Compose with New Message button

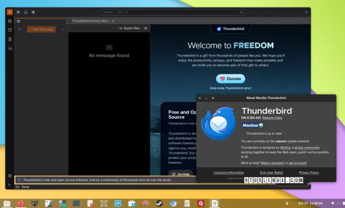point(41,29)
